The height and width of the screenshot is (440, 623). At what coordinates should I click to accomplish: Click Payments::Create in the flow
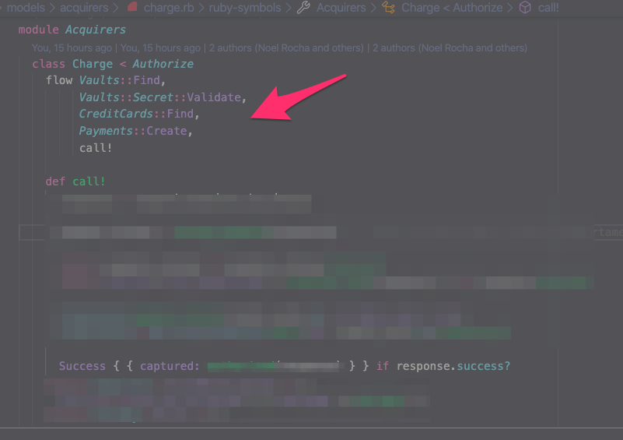(133, 131)
